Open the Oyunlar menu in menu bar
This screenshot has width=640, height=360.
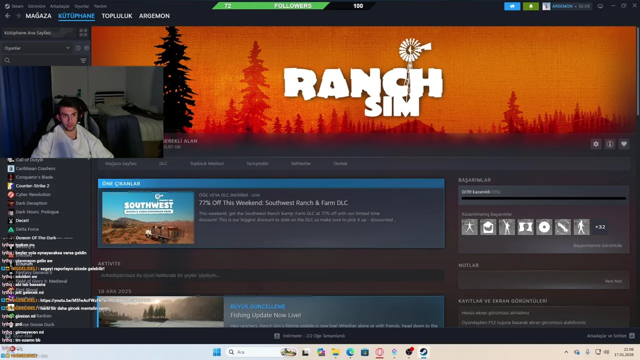tap(82, 6)
